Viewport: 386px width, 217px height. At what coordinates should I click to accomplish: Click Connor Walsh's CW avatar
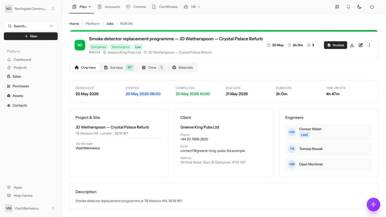pos(292,132)
